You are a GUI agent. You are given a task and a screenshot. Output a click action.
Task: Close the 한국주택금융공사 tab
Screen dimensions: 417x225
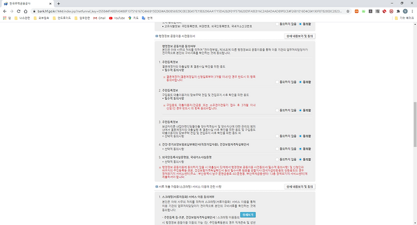[50, 3]
